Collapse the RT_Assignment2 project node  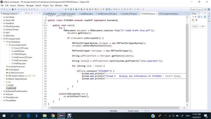[x=2, y=39]
